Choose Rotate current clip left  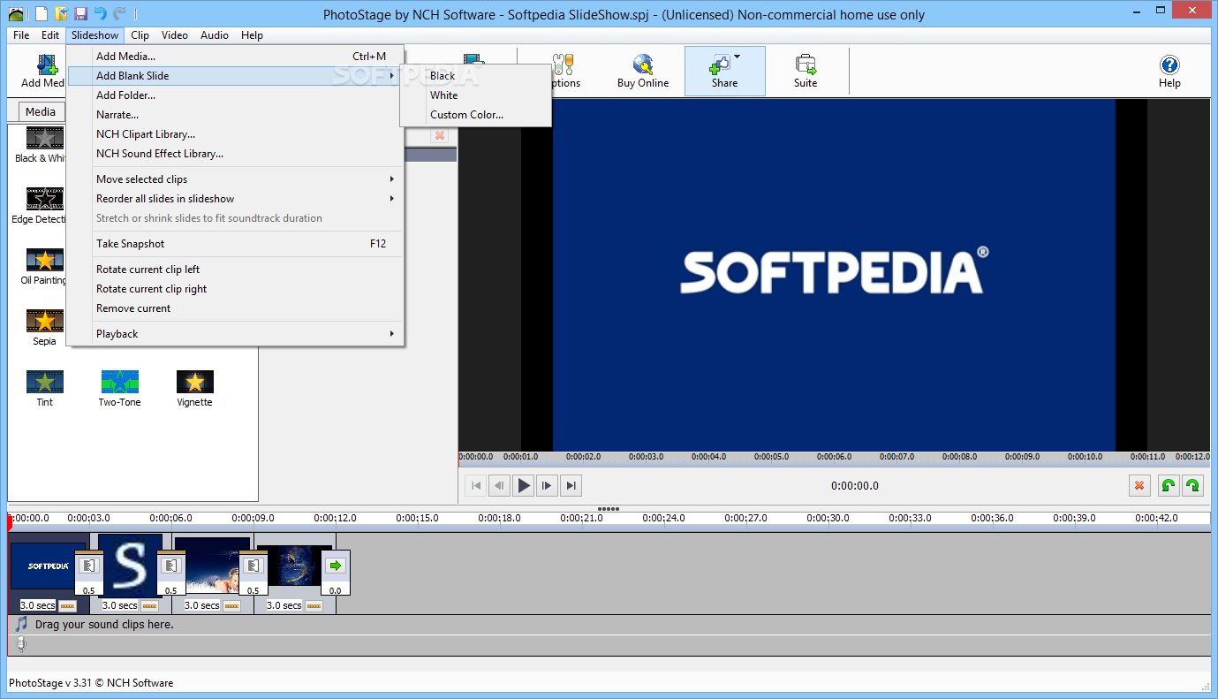(235, 270)
